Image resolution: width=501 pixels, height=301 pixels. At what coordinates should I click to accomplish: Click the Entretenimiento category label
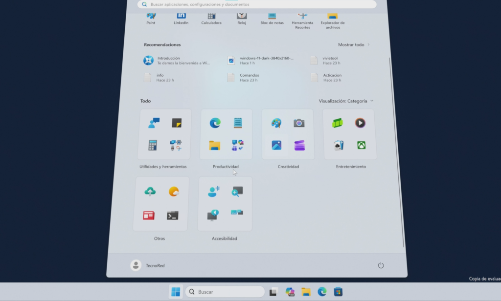click(351, 167)
